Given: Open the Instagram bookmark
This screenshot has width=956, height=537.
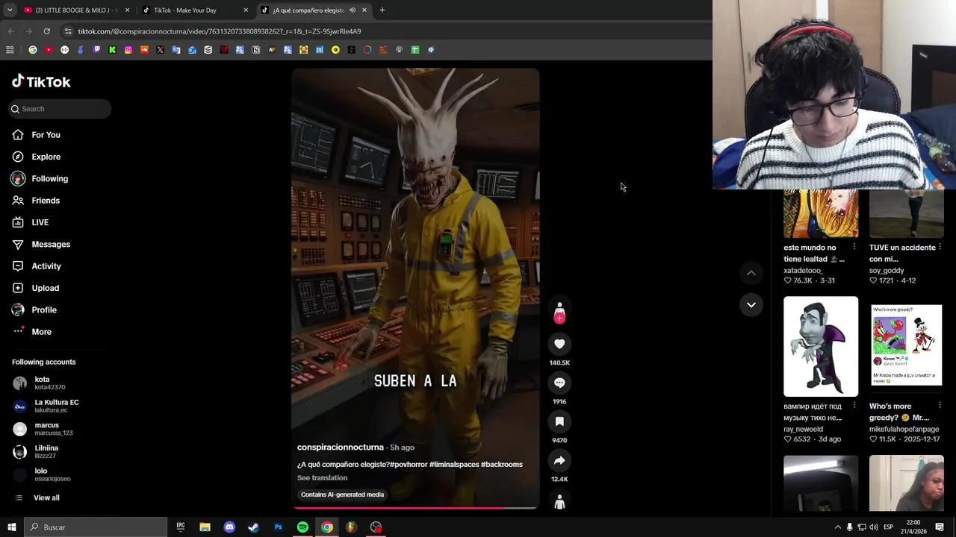Looking at the screenshot, I should [128, 50].
